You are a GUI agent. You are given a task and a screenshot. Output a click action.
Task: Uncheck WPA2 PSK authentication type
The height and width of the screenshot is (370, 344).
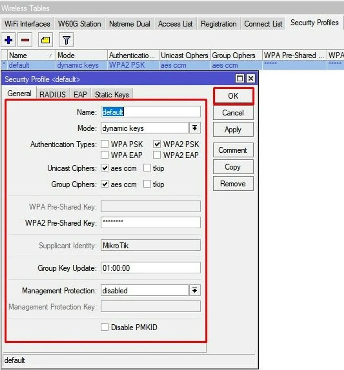click(x=157, y=144)
